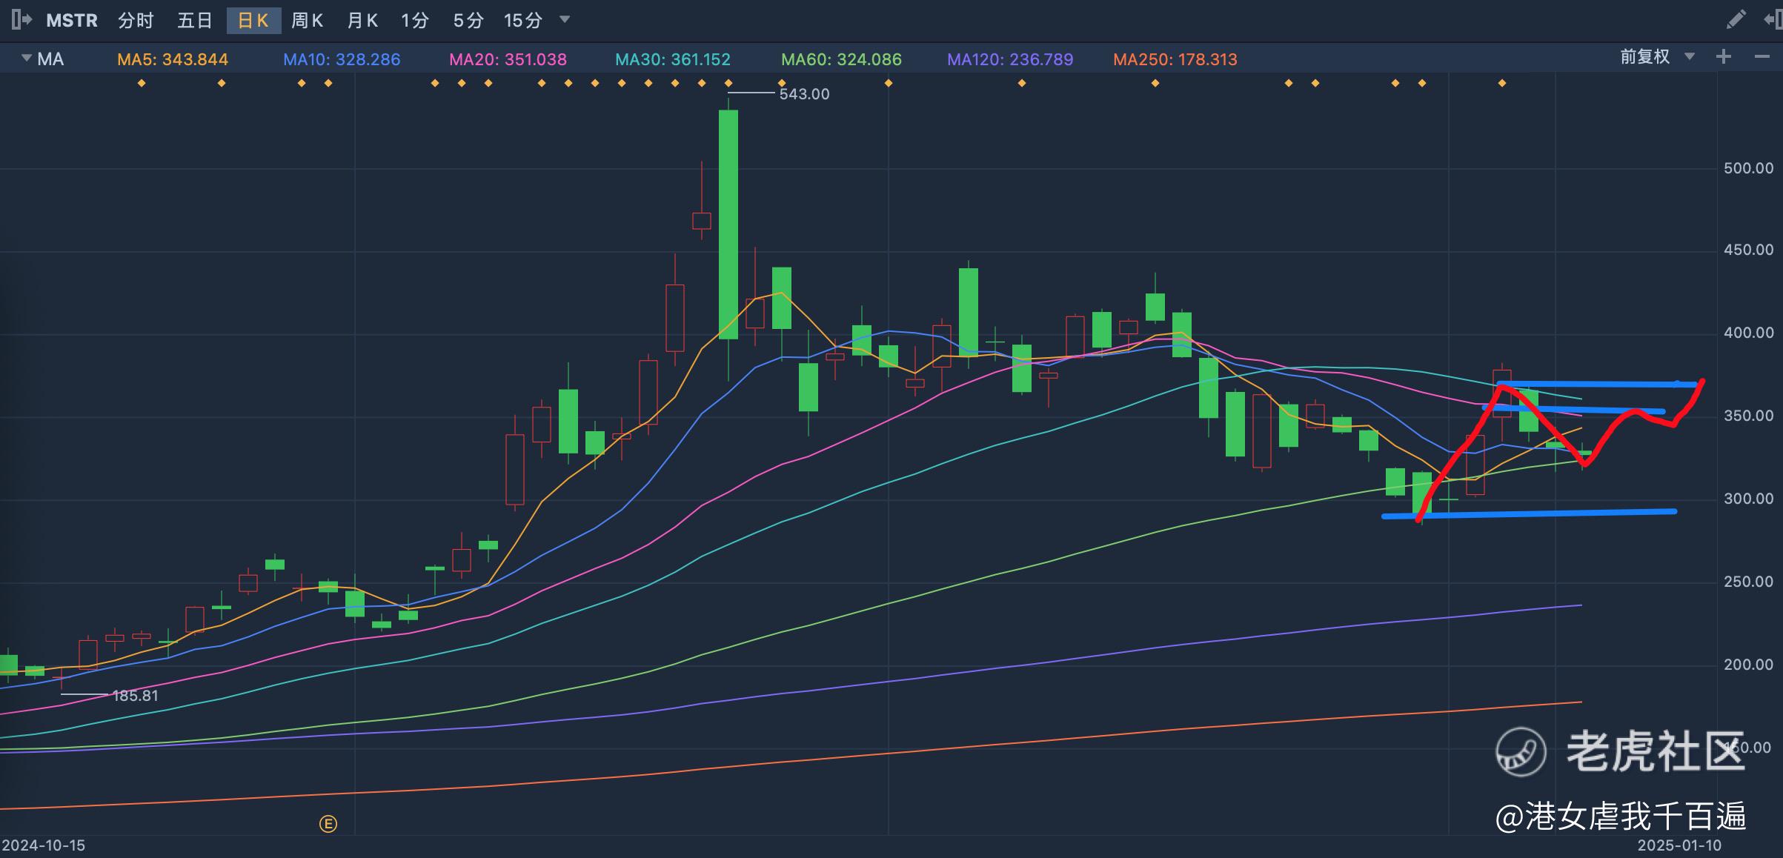
Task: Click the 400.00 price axis label
Action: pyautogui.click(x=1749, y=333)
